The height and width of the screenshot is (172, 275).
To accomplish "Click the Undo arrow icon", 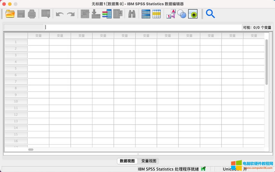I will click(60, 14).
